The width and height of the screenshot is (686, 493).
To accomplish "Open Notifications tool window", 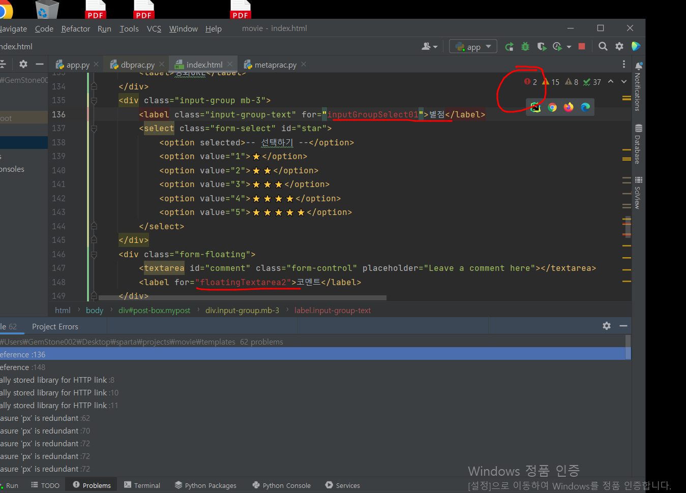I will pyautogui.click(x=639, y=86).
